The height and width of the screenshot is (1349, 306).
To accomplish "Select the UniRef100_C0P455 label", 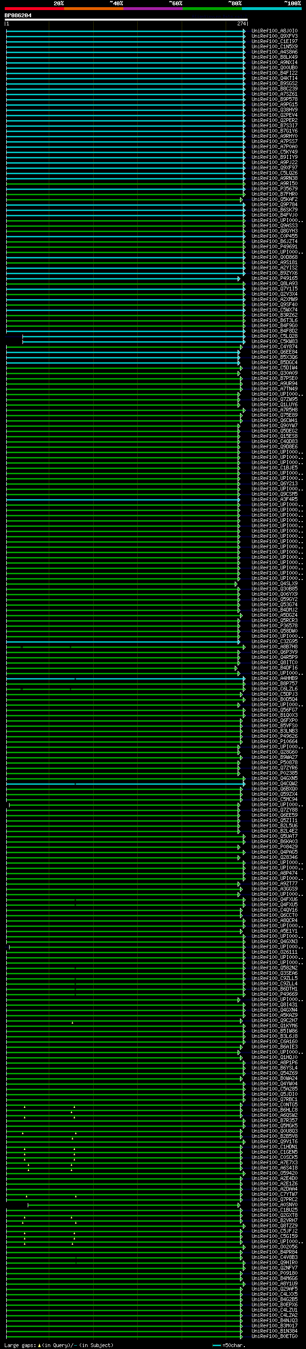I will 274,236.
